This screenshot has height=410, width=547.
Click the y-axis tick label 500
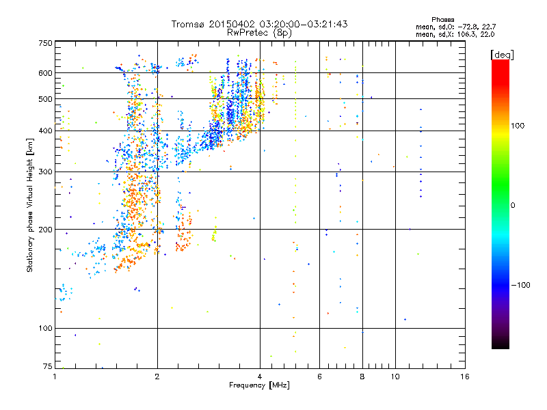[45, 99]
